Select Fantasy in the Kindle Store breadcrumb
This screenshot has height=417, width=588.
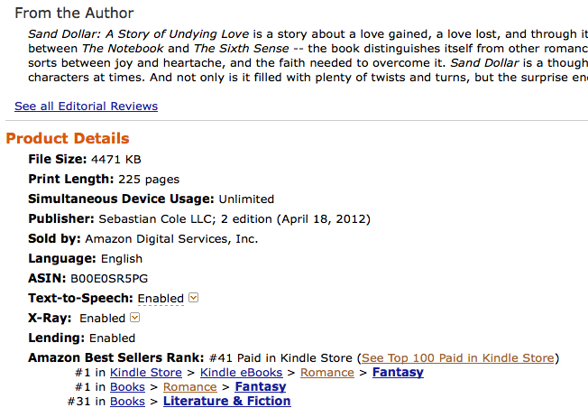pyautogui.click(x=398, y=373)
